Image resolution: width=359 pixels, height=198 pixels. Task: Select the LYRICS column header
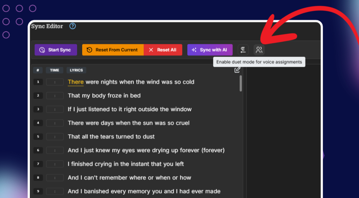[x=76, y=70]
